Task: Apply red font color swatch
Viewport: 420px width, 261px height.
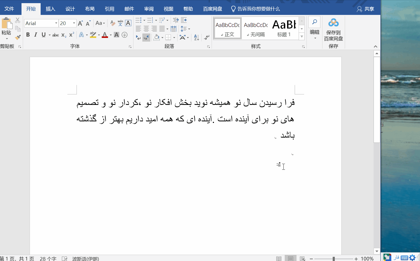Action: click(105, 35)
